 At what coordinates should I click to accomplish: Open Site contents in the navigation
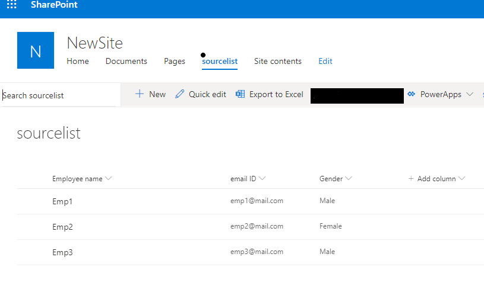pyautogui.click(x=278, y=61)
